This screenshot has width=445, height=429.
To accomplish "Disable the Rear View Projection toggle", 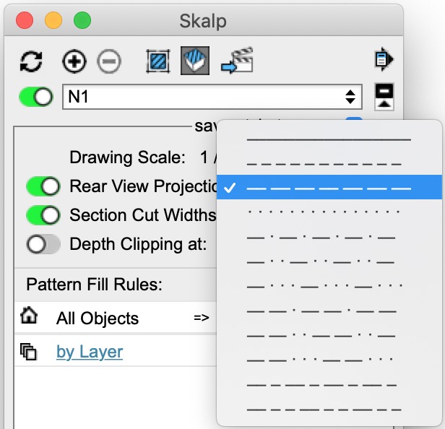I will click(x=43, y=186).
